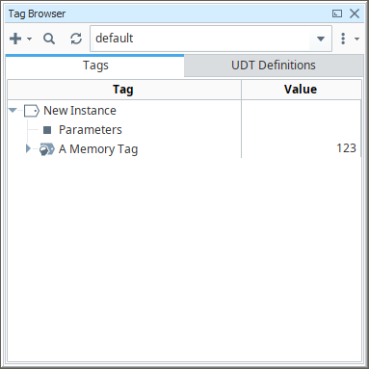Select the Parameters tree item
The width and height of the screenshot is (369, 369).
pos(91,130)
